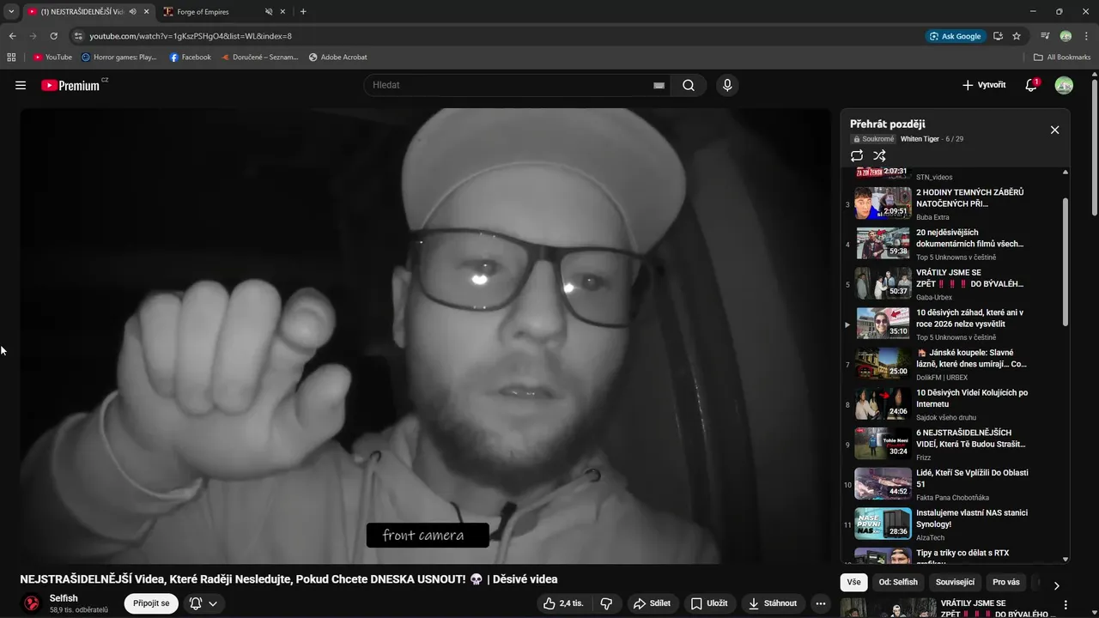
Task: Open the on-screen keyboard in search
Action: (x=659, y=85)
